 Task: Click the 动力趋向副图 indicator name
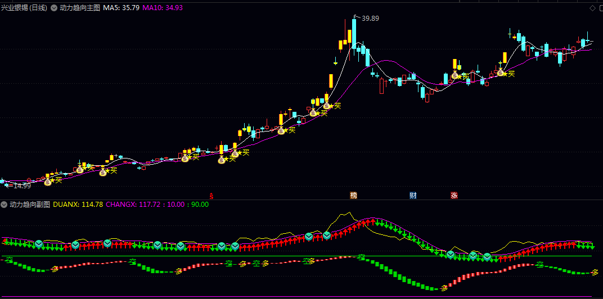pos(30,205)
